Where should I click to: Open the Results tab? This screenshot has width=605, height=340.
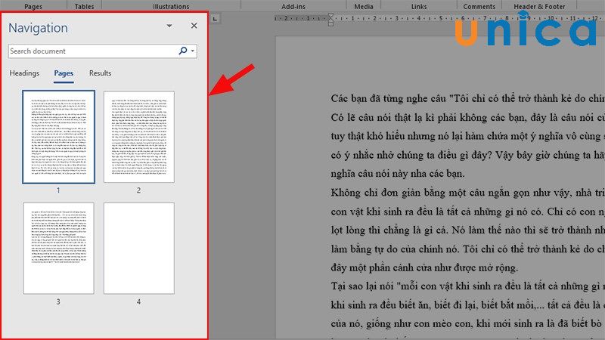tap(100, 73)
